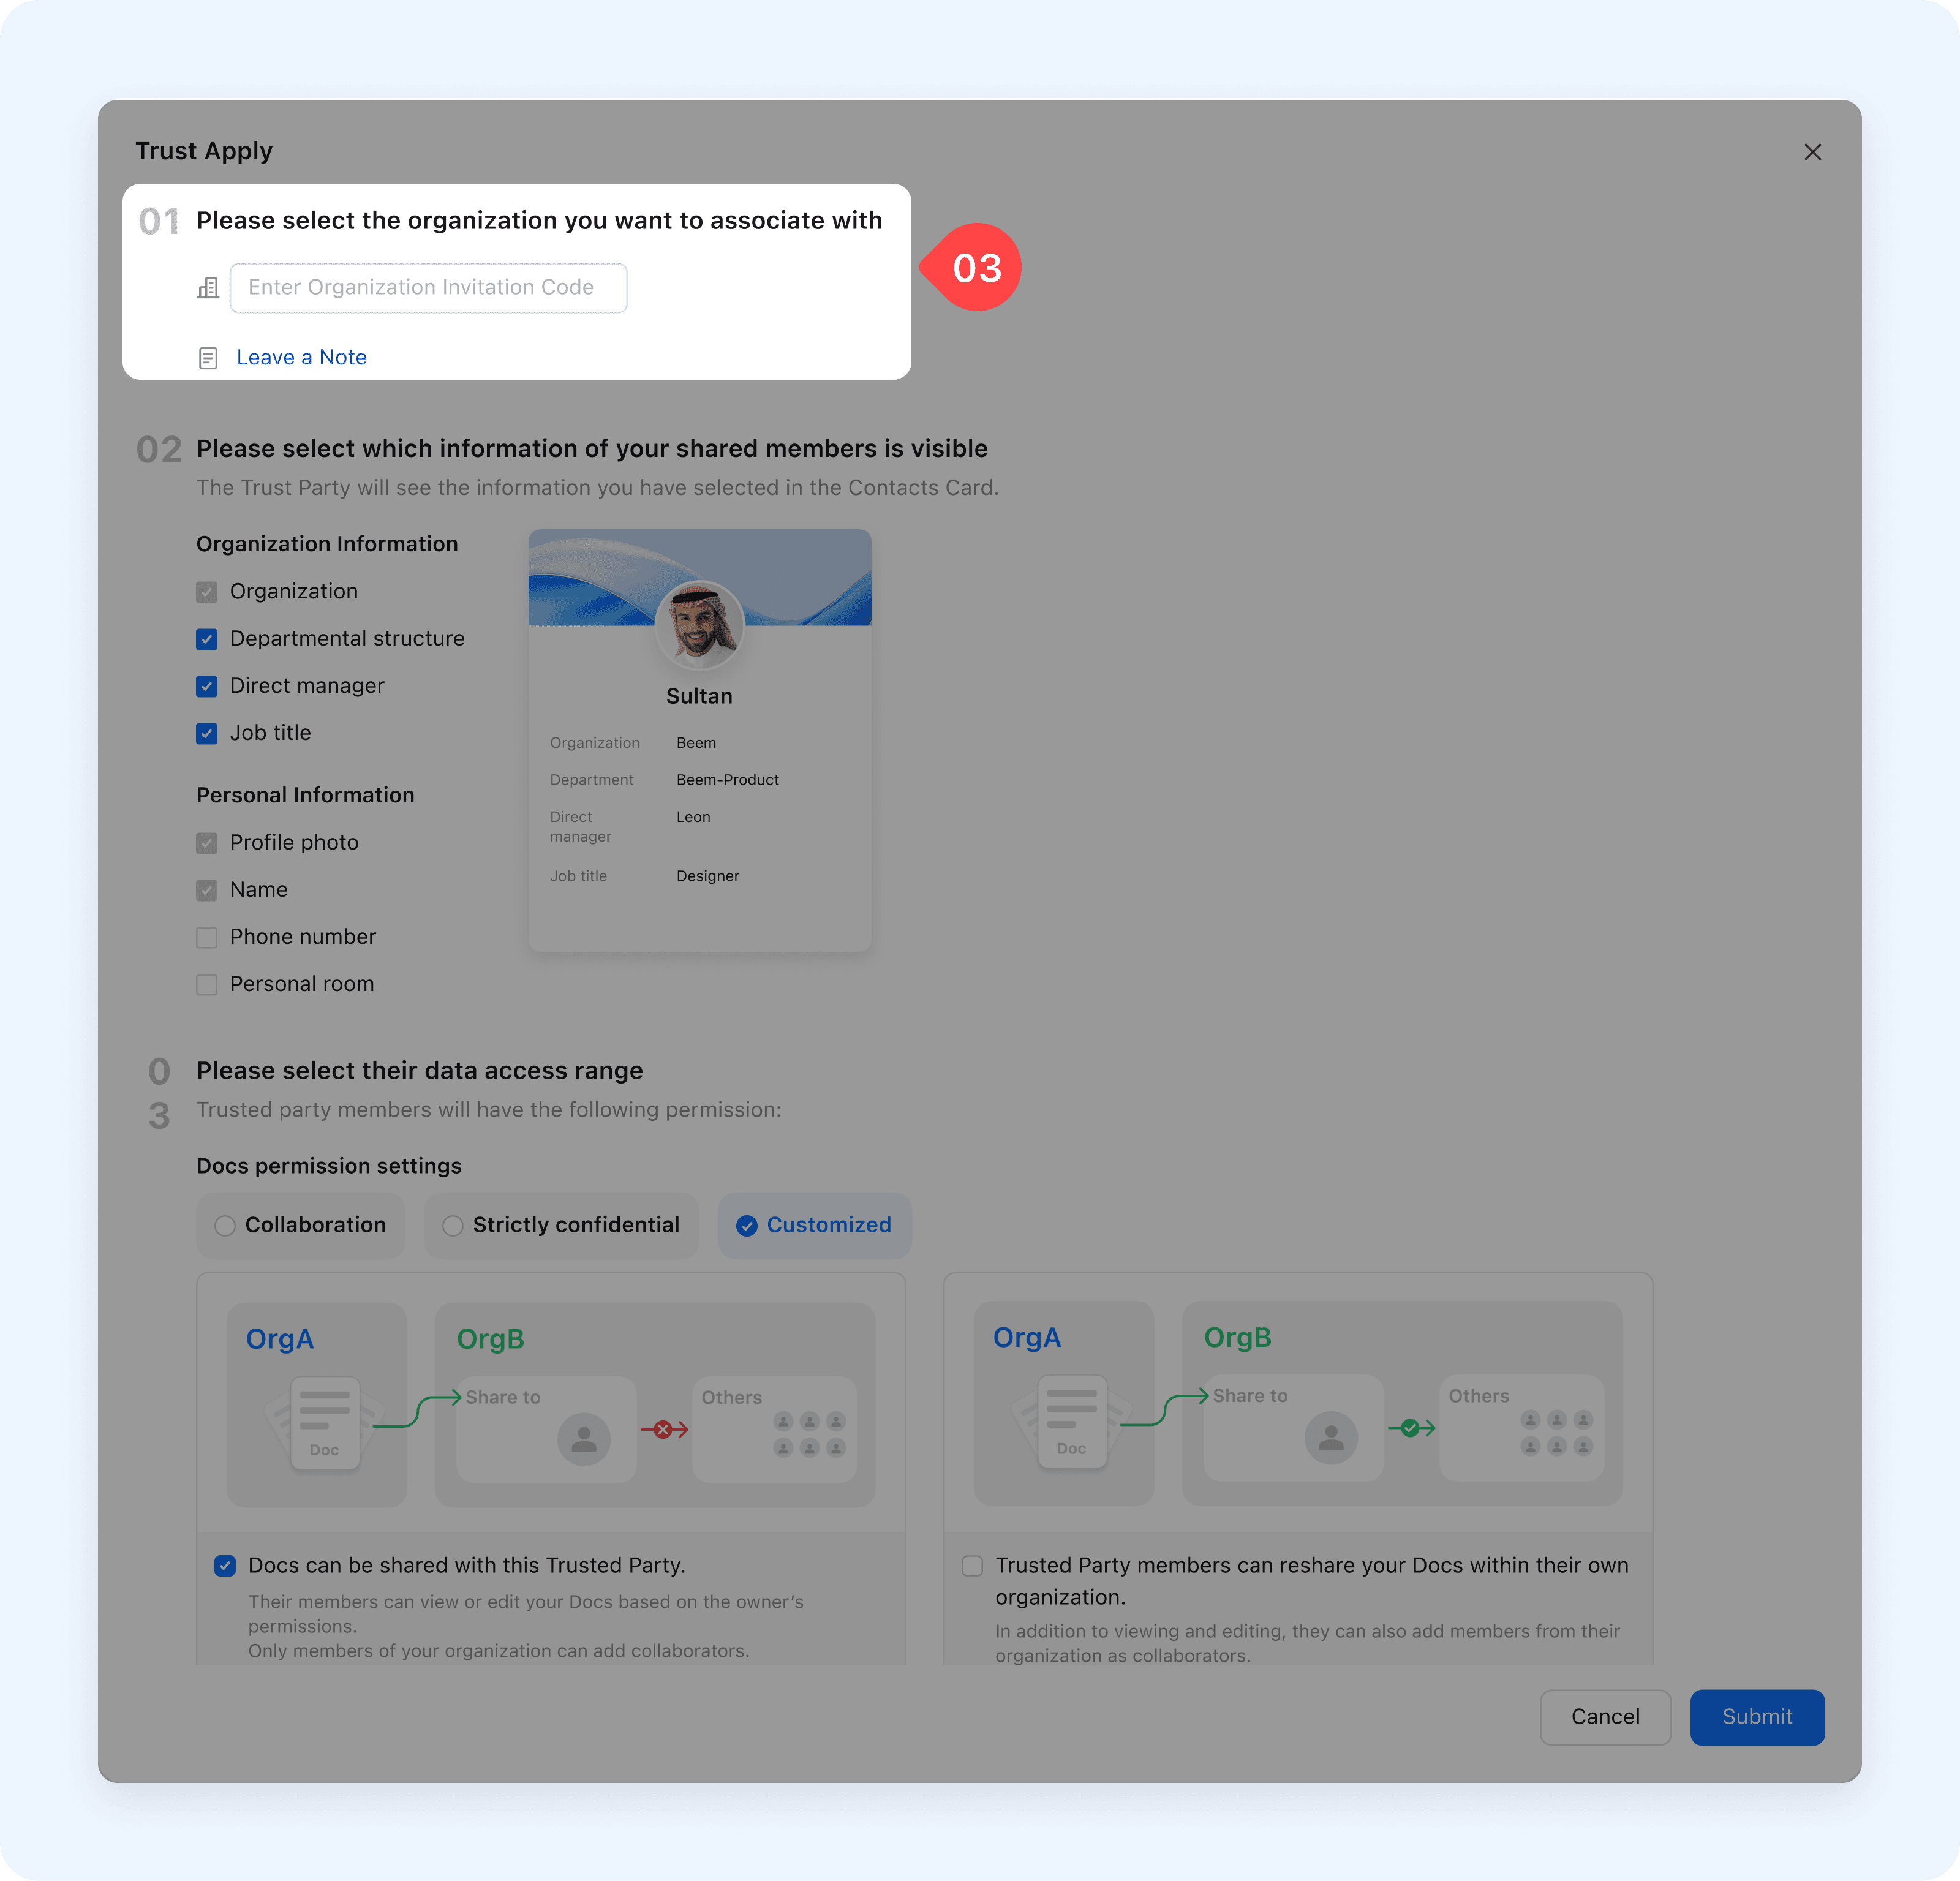Click the Doc icon in right OrgA diagram
This screenshot has height=1881, width=1960.
1071,1422
